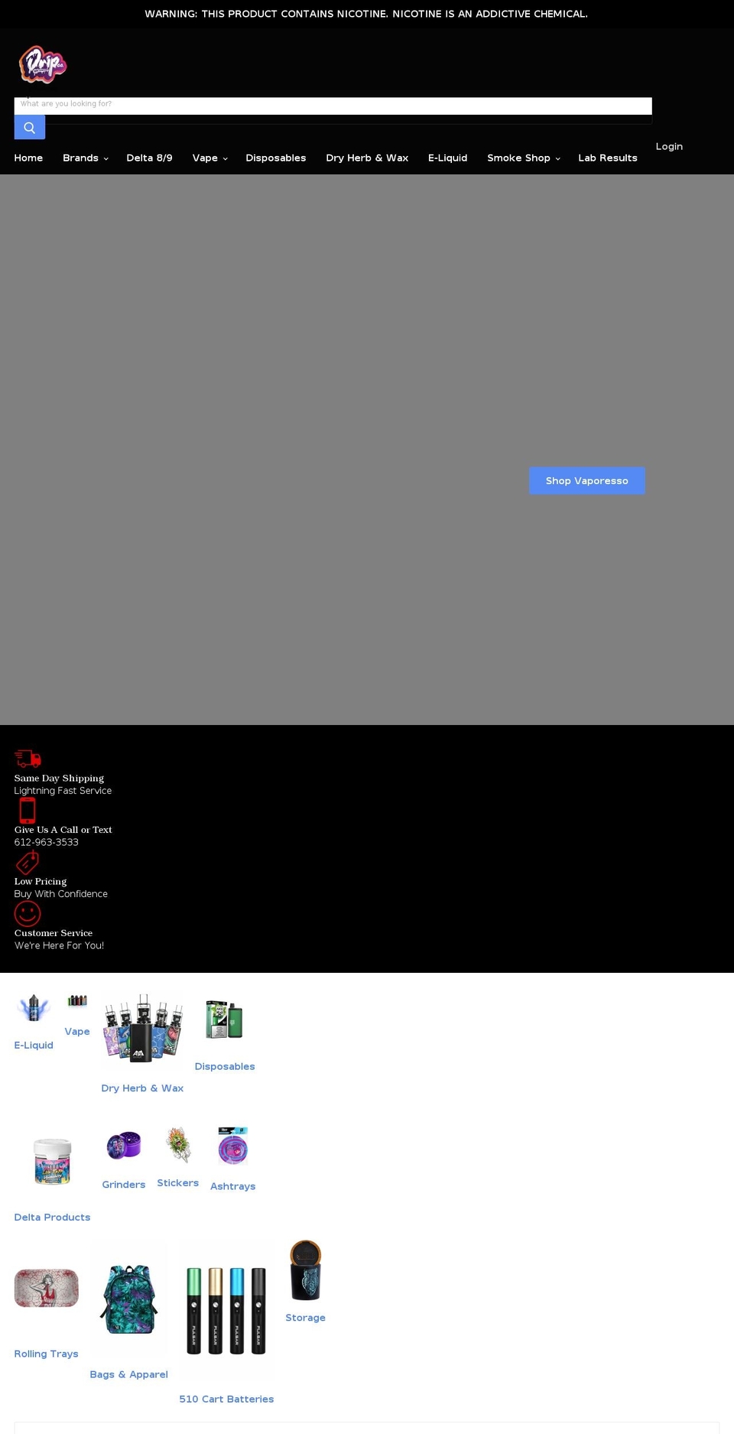This screenshot has height=1434, width=734.
Task: Open the Stickers category link
Action: (x=178, y=1183)
